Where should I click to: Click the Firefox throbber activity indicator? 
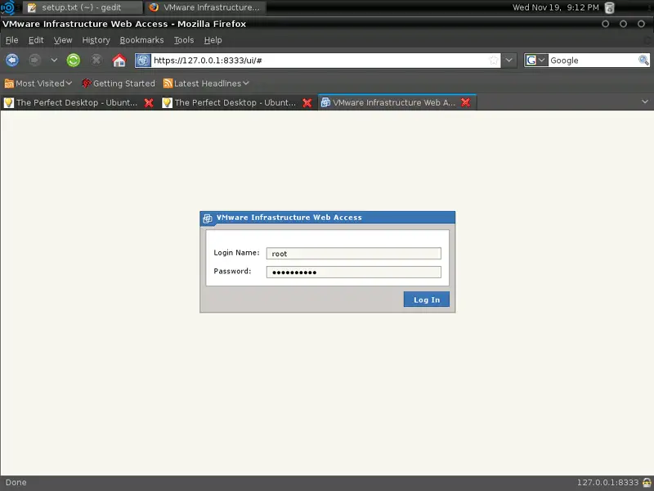pyautogui.click(x=647, y=40)
